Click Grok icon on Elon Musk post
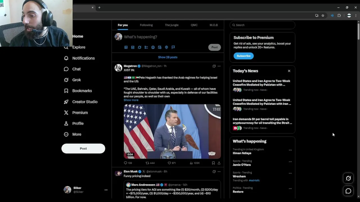 coord(214,172)
